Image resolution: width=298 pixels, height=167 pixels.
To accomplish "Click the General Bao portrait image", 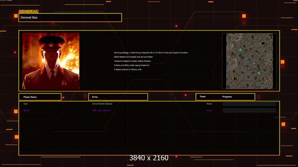I will click(x=51, y=61).
